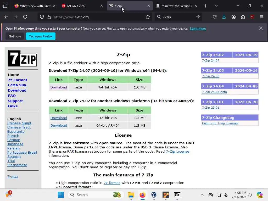Open the 7-Zip taskbar app icon

(177, 195)
